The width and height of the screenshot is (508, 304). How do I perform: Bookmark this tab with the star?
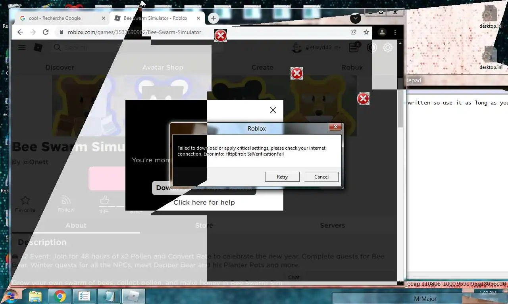pyautogui.click(x=366, y=32)
